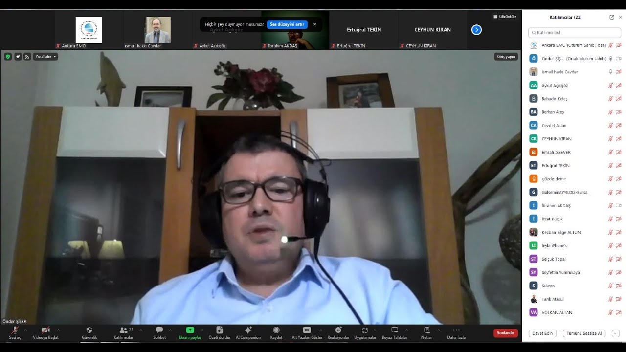Open the Güvenlik security shield menu
This screenshot has width=626, height=352.
coord(89,333)
